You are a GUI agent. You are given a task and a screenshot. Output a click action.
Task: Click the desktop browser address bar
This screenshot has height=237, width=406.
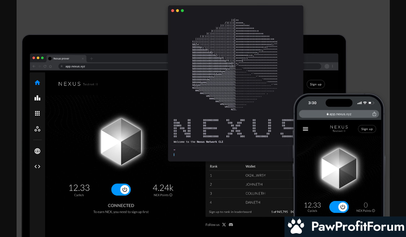click(x=114, y=66)
